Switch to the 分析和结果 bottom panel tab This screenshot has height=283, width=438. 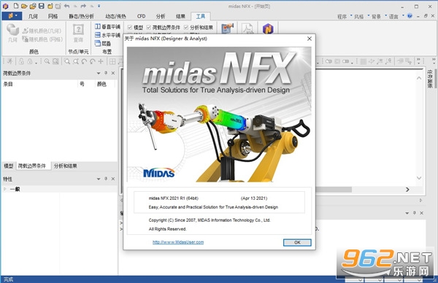[x=66, y=166]
